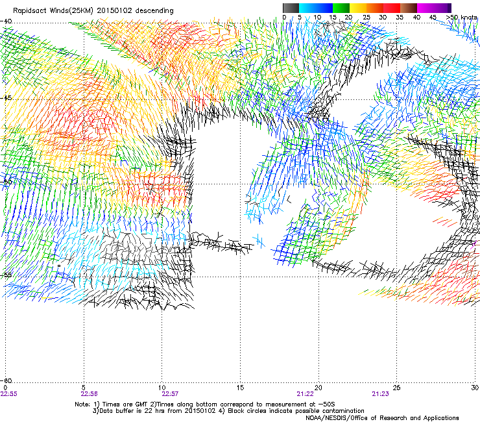Click the yellow 20–25 knots legend segment
This screenshot has height=422, width=480.
pyautogui.click(x=358, y=8)
